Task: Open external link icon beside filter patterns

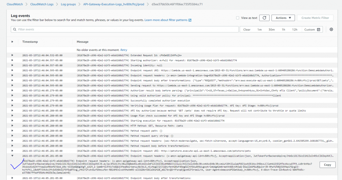Action: coord(190,20)
